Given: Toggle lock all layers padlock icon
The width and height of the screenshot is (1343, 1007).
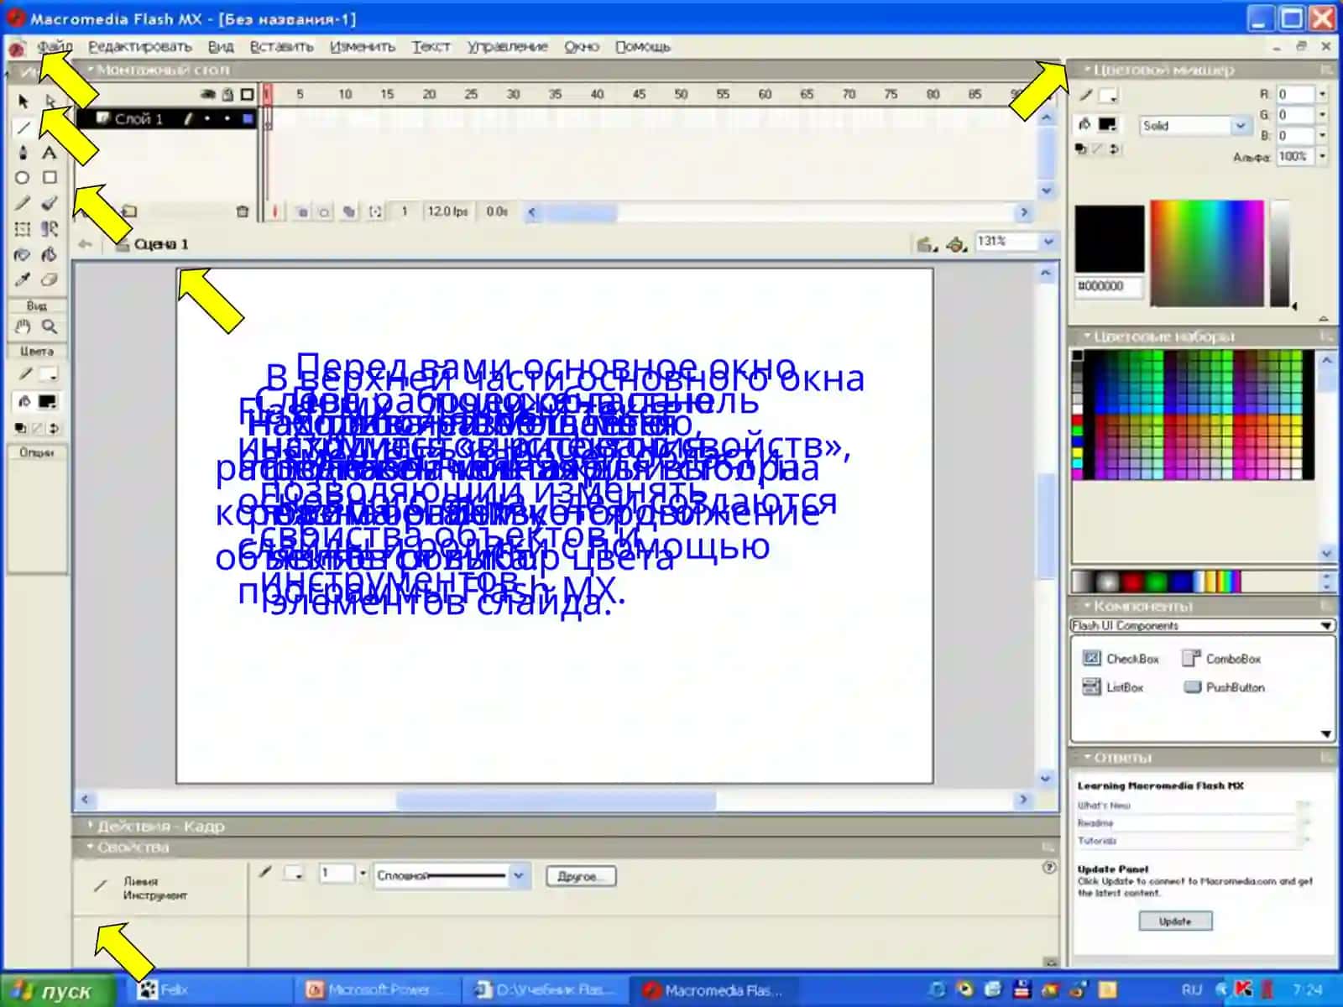Looking at the screenshot, I should pos(227,95).
